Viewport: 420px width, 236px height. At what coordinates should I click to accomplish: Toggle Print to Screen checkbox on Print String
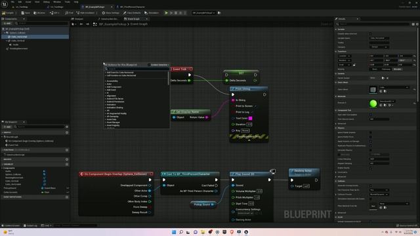(255, 106)
